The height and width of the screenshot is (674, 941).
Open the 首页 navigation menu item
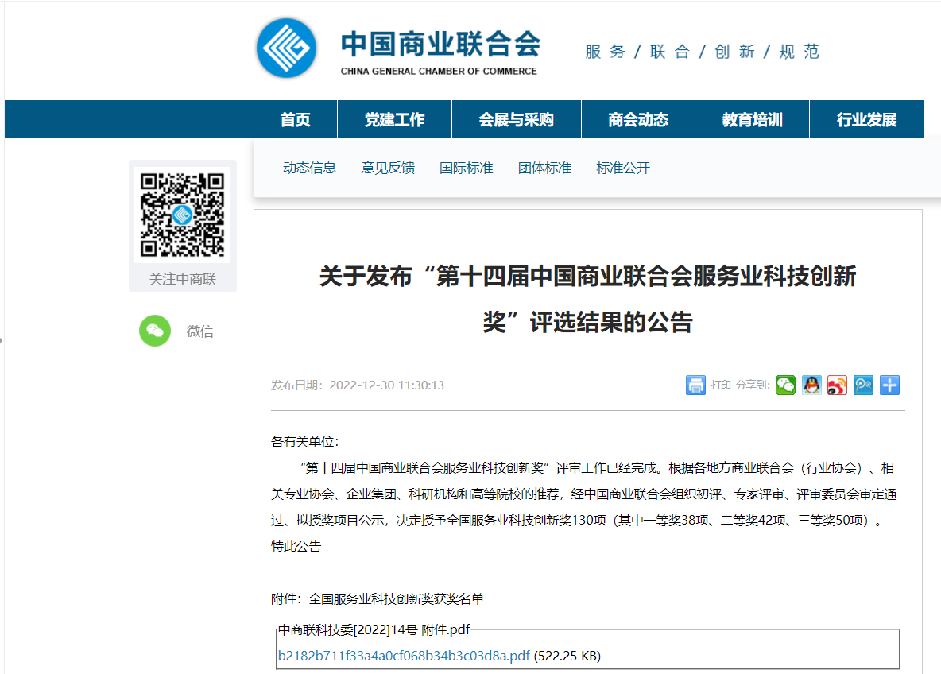click(295, 120)
